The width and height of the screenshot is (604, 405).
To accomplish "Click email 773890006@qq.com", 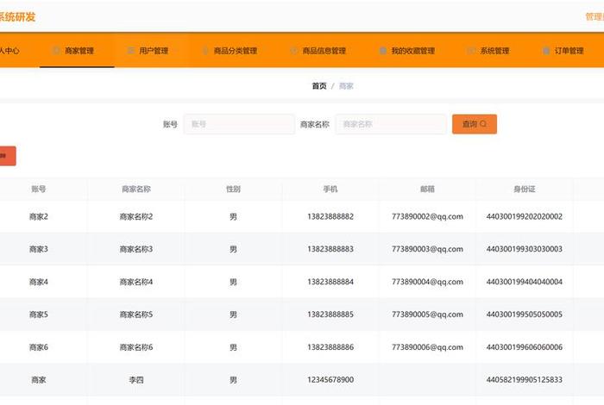I will (x=427, y=347).
